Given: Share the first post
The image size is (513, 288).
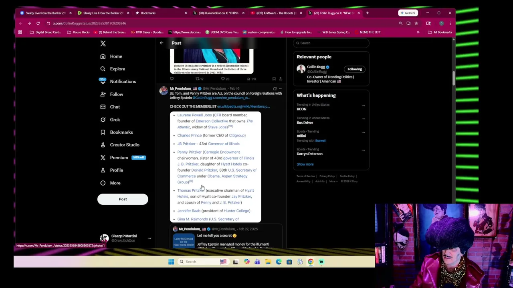Looking at the screenshot, I should pos(281,79).
